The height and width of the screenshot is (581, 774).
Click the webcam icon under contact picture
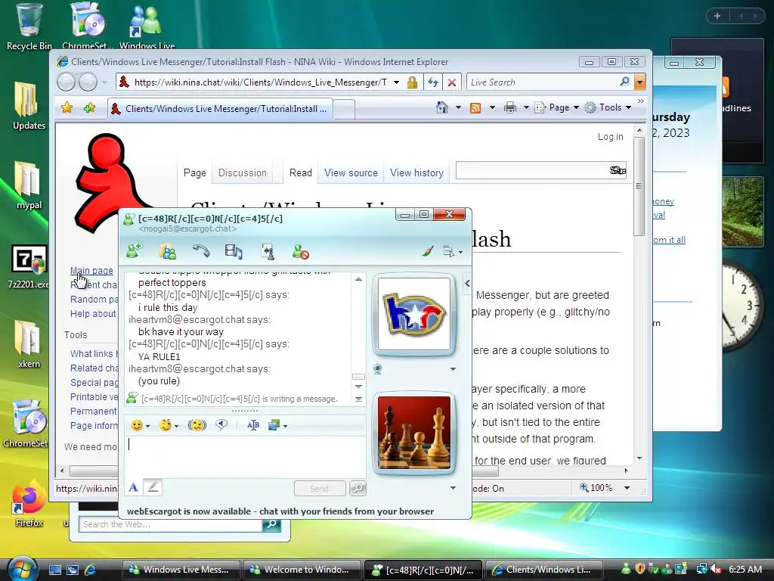[378, 369]
